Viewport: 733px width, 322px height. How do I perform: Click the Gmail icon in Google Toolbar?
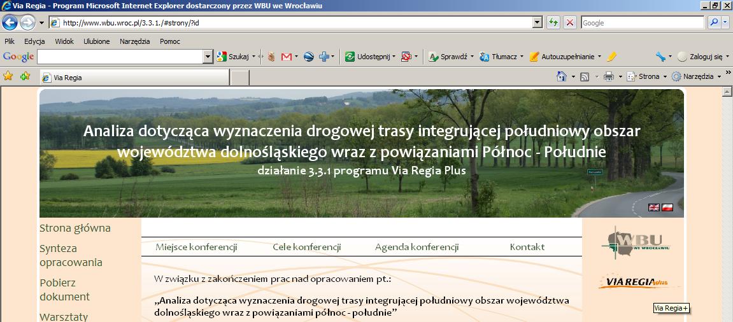pyautogui.click(x=287, y=57)
